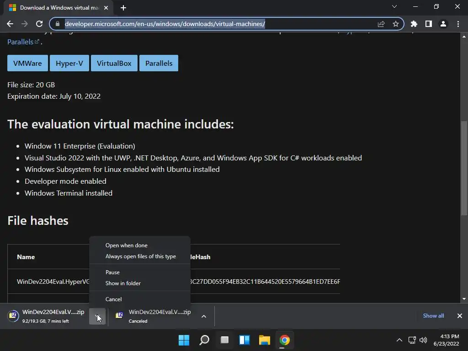Open Task View from the taskbar
The width and height of the screenshot is (468, 351).
point(224,340)
